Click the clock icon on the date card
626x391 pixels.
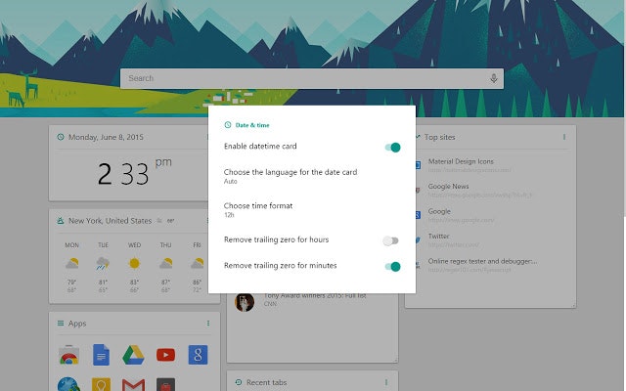[x=61, y=137]
